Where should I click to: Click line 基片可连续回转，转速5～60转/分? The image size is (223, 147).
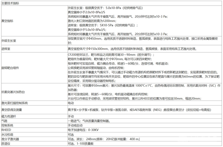point(108,94)
